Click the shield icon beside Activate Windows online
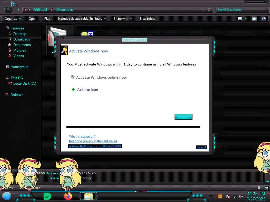 click(73, 77)
